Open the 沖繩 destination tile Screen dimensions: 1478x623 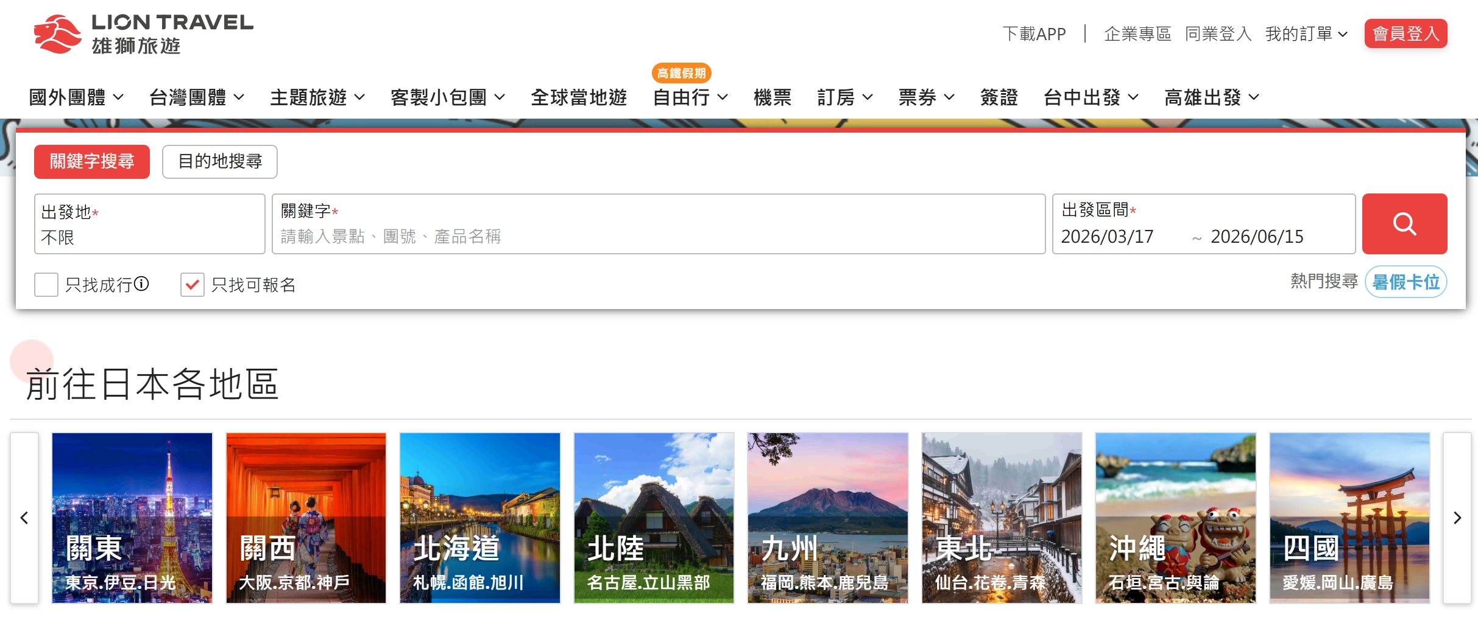pyautogui.click(x=1175, y=518)
